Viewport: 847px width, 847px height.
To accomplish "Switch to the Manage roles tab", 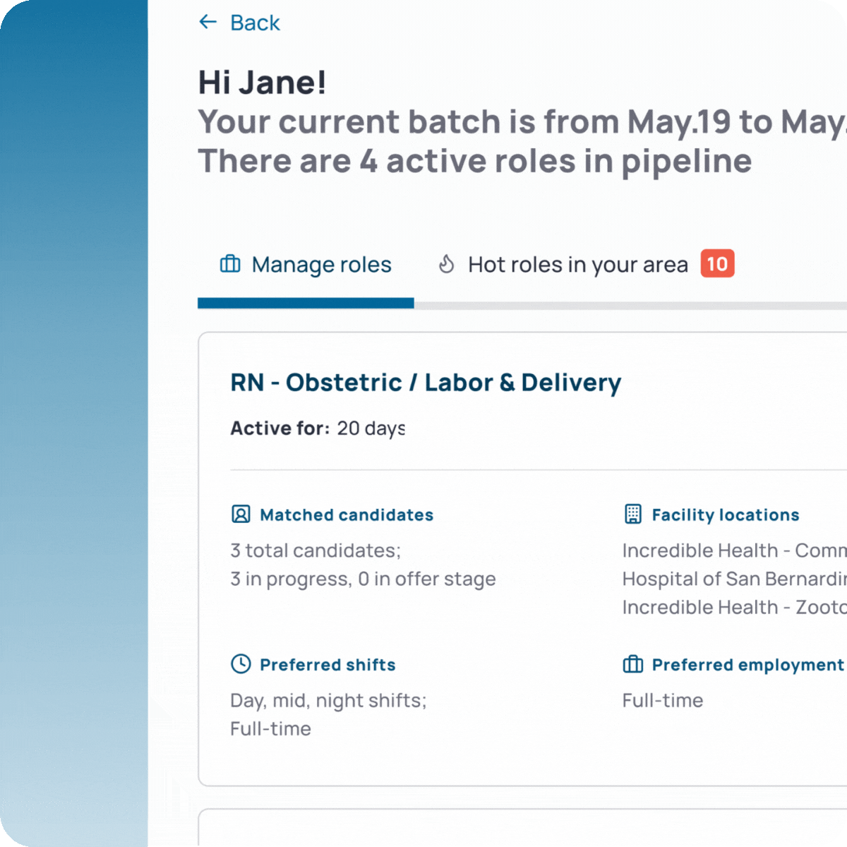I will point(321,265).
